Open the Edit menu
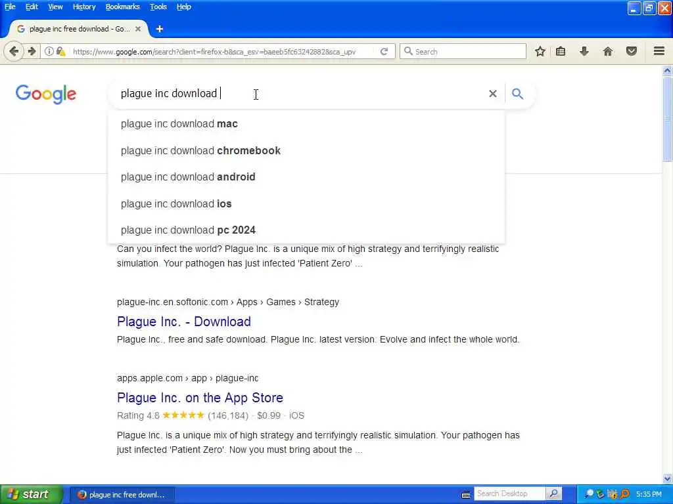 click(x=32, y=7)
